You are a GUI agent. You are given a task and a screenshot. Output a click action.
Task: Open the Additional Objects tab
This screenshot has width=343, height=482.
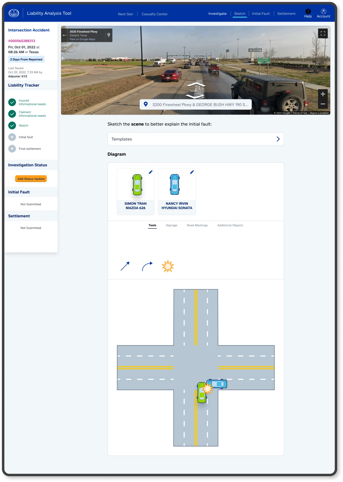(230, 225)
